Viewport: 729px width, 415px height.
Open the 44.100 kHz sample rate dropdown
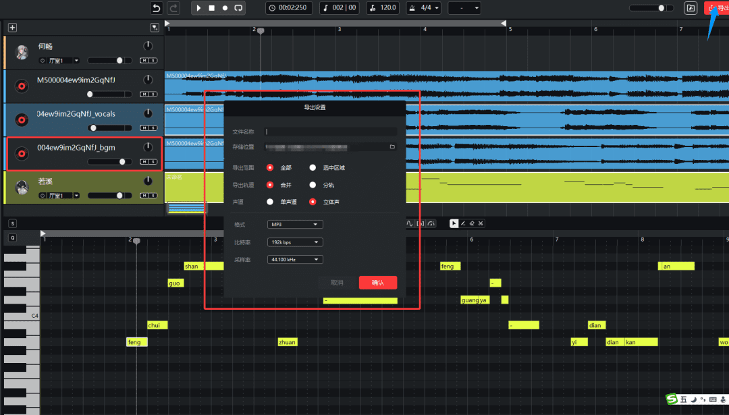pos(295,259)
